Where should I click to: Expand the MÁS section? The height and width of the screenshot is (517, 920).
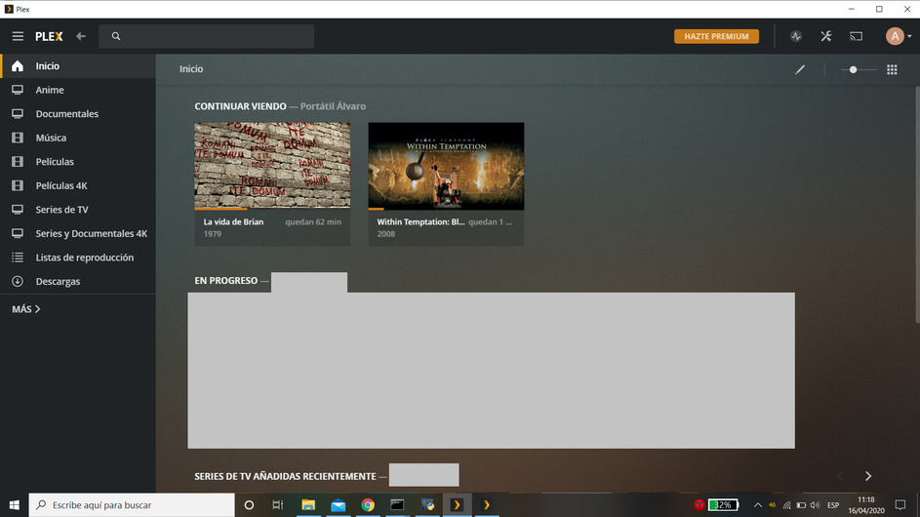pyautogui.click(x=25, y=309)
